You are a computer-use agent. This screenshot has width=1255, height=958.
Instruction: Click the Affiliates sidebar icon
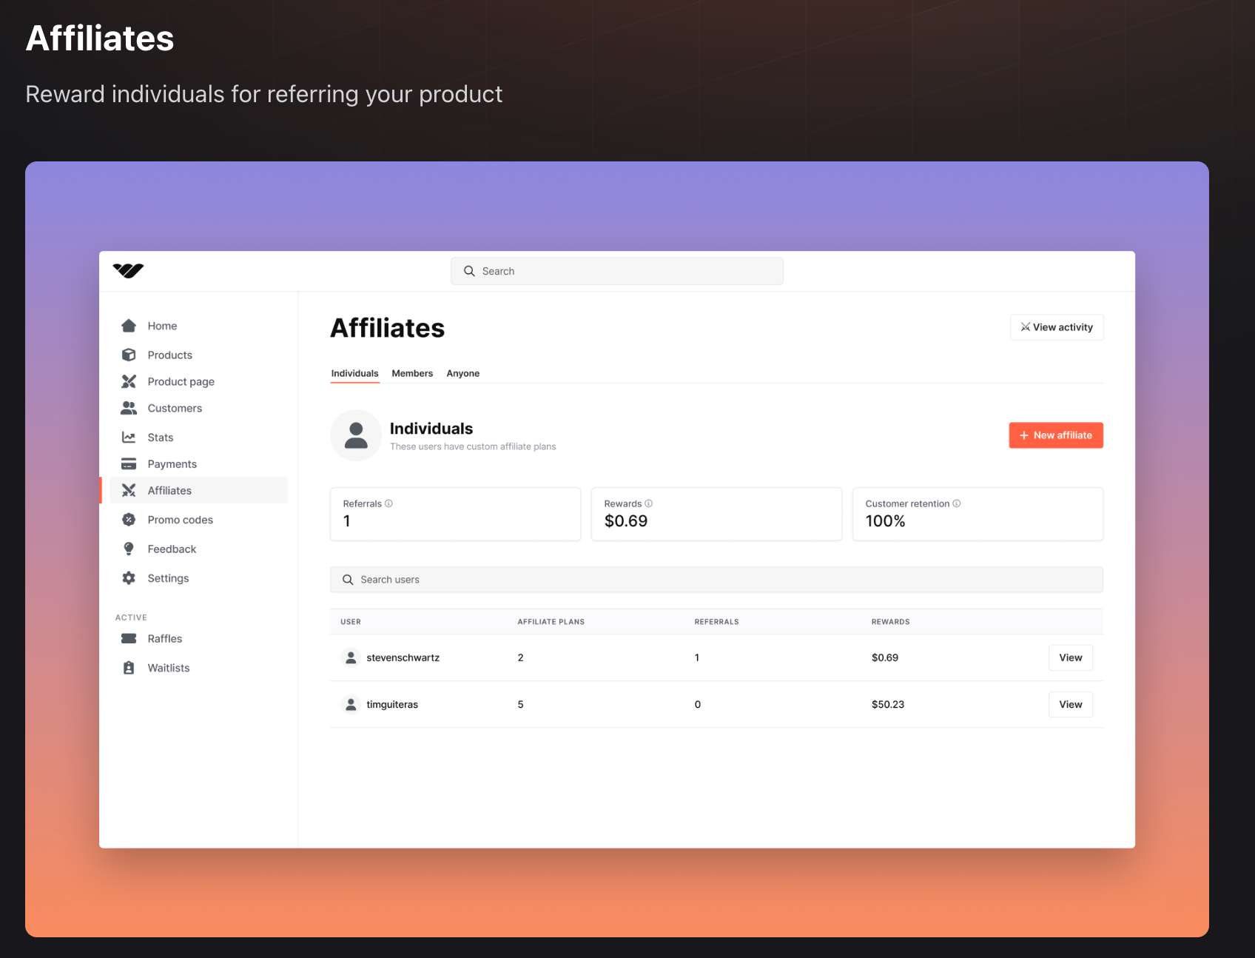[129, 490]
